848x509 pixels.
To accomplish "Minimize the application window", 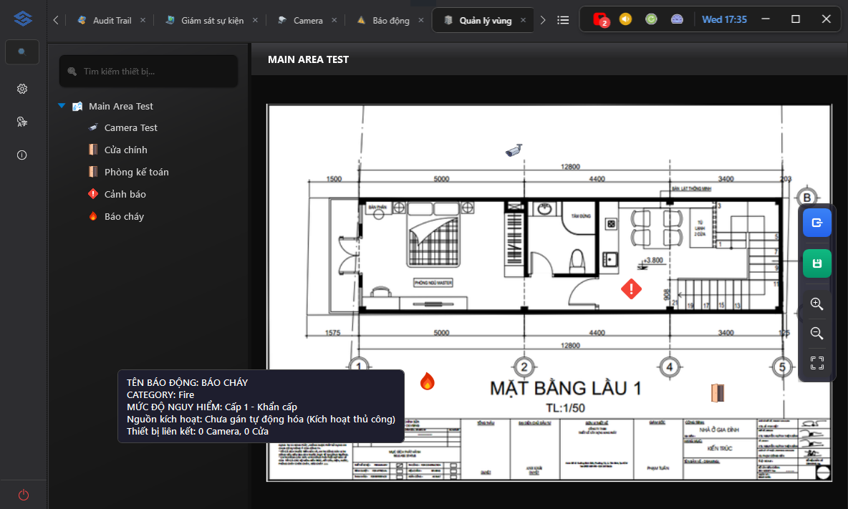I will point(765,19).
